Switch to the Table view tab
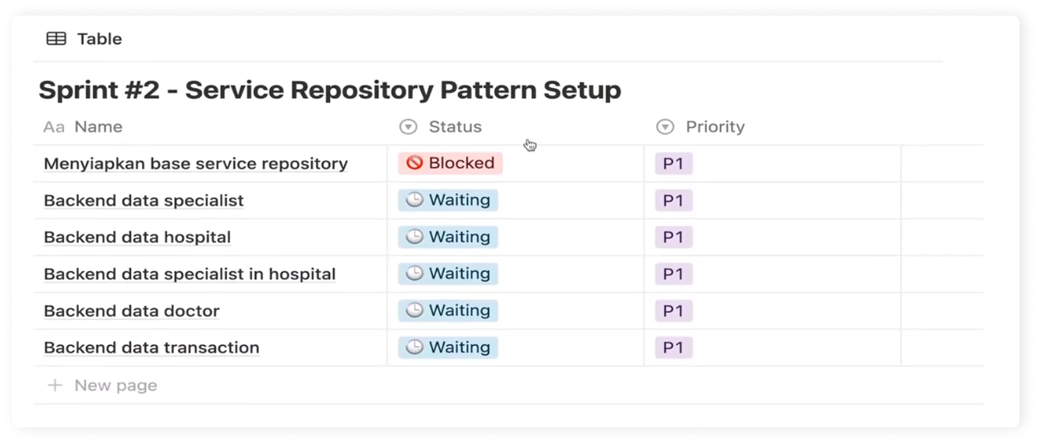Screen dimensions: 1039x443 (84, 39)
